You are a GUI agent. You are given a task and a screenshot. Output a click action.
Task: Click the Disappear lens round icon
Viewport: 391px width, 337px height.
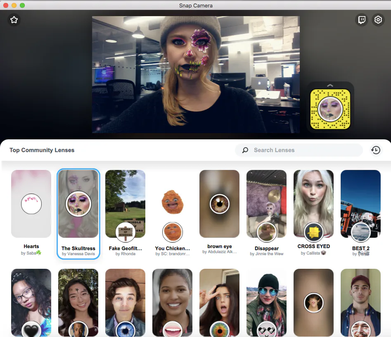267,232
